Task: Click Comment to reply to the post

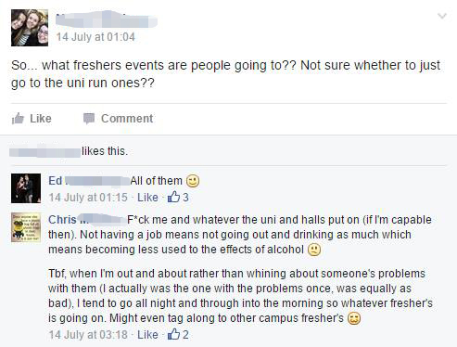Action: (x=127, y=119)
